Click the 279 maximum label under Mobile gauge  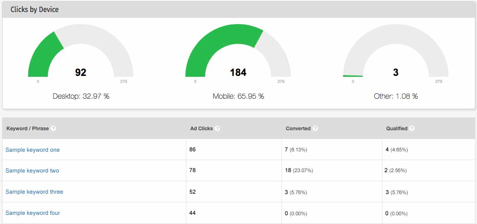281,81
